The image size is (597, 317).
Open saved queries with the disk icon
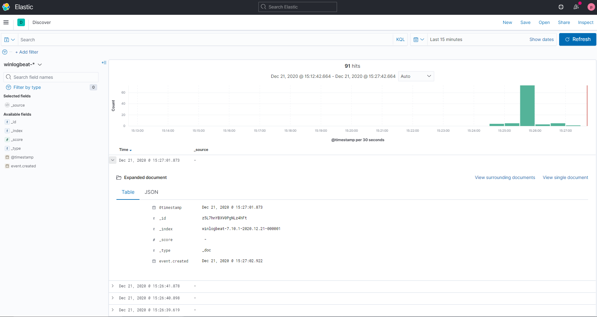(9, 39)
